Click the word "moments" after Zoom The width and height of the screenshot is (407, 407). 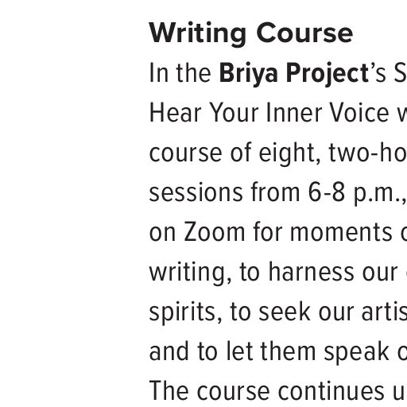(x=341, y=232)
